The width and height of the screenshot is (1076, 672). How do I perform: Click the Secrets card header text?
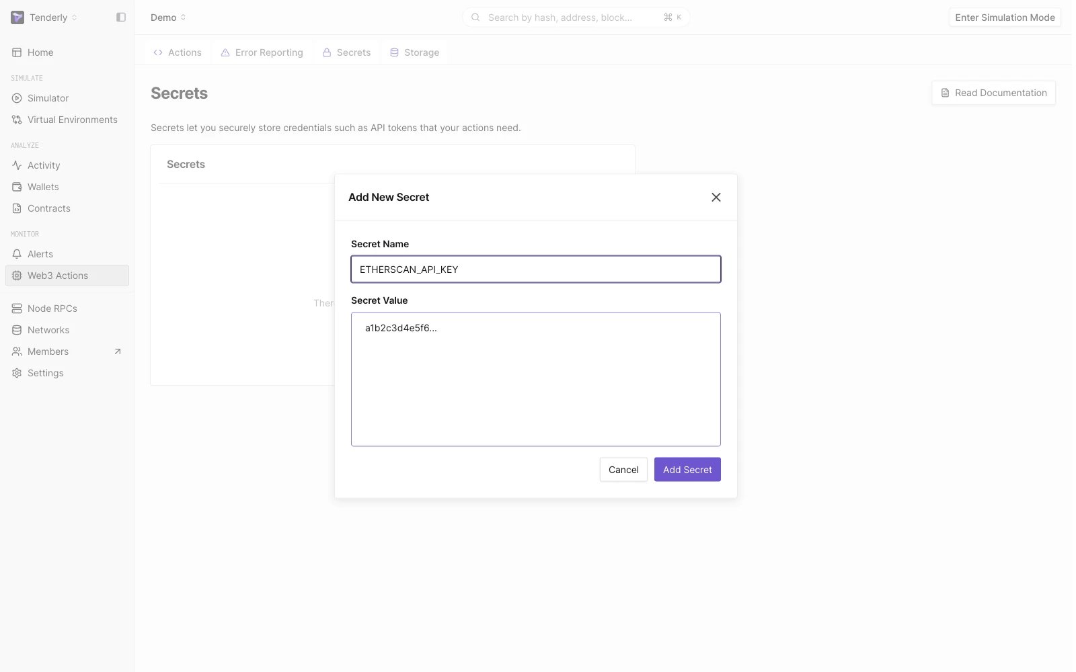tap(186, 164)
